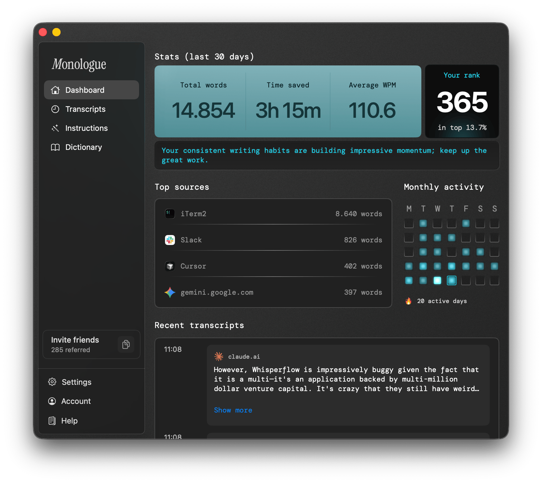Click the Your rank card
The width and height of the screenshot is (542, 483).
[x=461, y=101]
